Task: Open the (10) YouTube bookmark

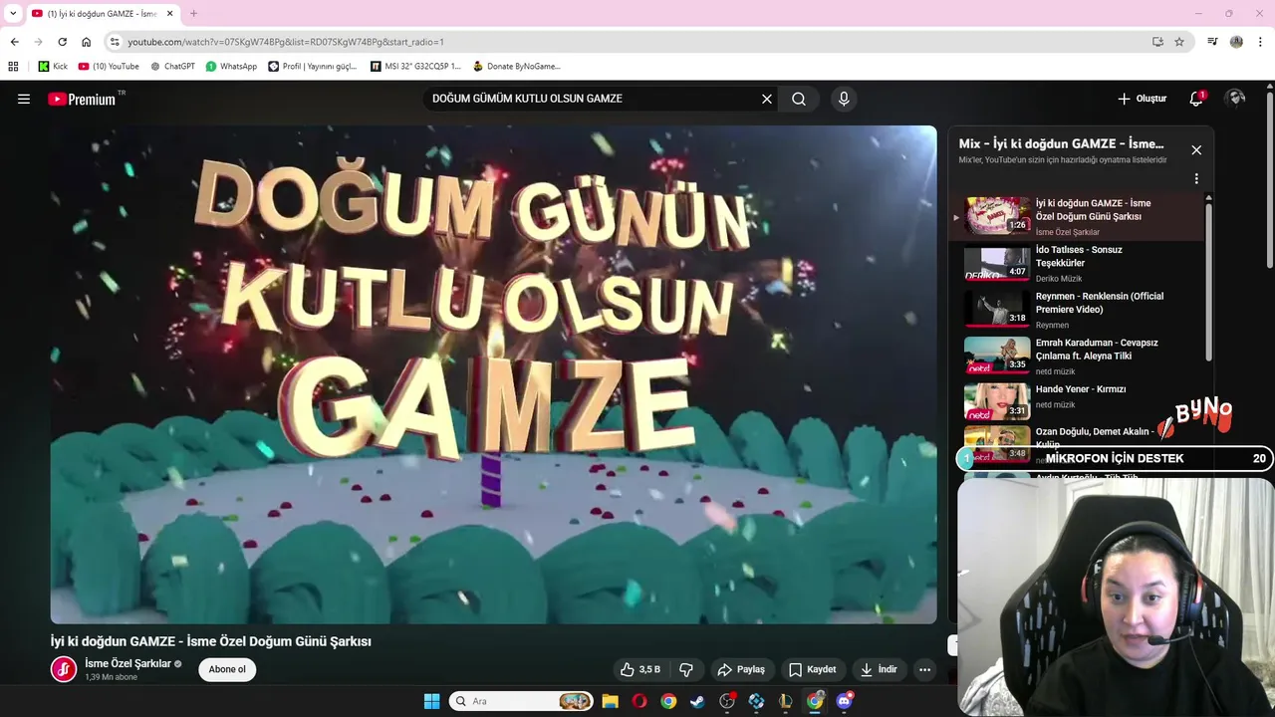Action: (109, 67)
